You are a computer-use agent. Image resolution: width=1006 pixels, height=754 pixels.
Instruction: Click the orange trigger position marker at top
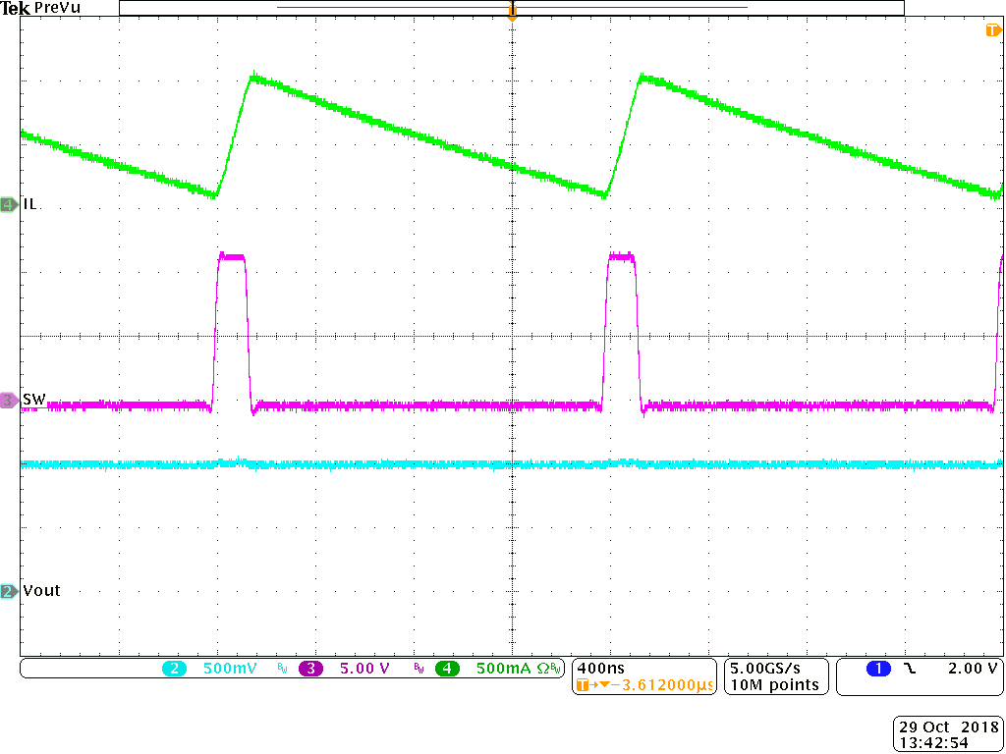click(x=512, y=12)
